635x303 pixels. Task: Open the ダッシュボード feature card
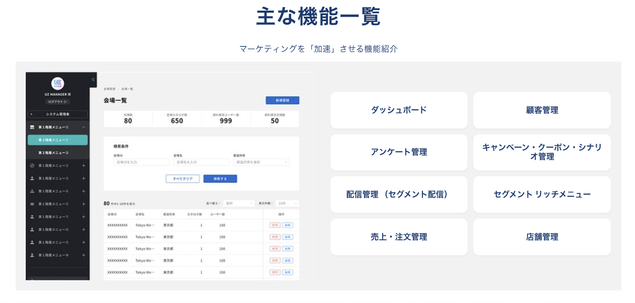399,110
